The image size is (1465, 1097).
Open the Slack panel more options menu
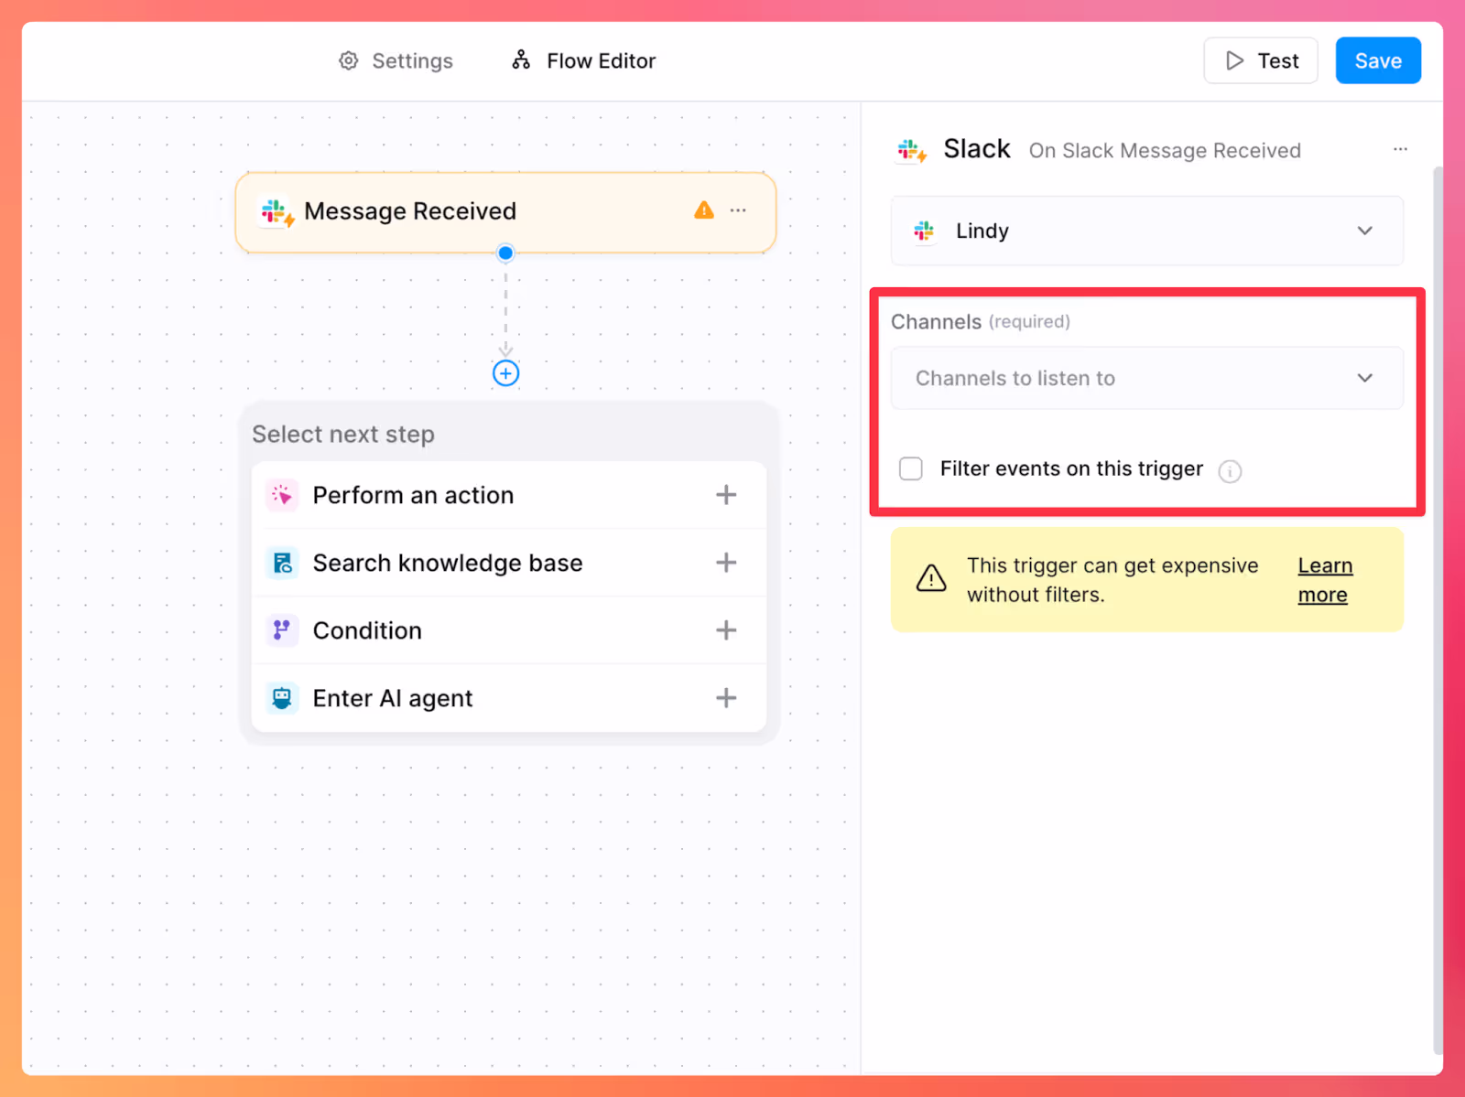1400,149
